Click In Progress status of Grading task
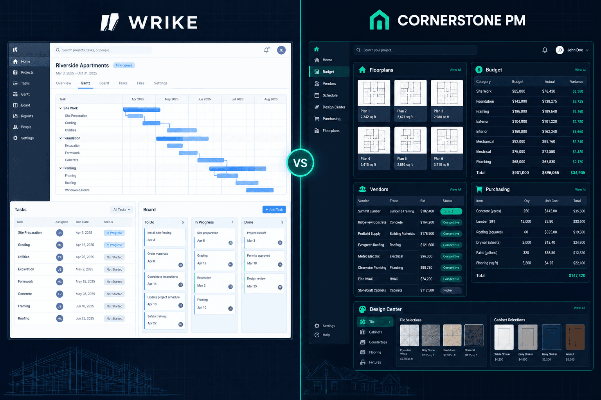The height and width of the screenshot is (400, 601). click(114, 245)
